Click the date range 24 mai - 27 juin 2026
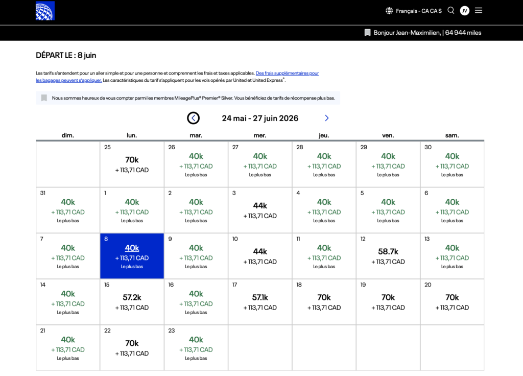 pyautogui.click(x=260, y=118)
